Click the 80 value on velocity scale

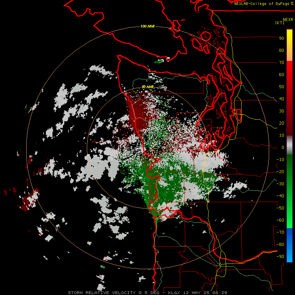tap(282, 50)
